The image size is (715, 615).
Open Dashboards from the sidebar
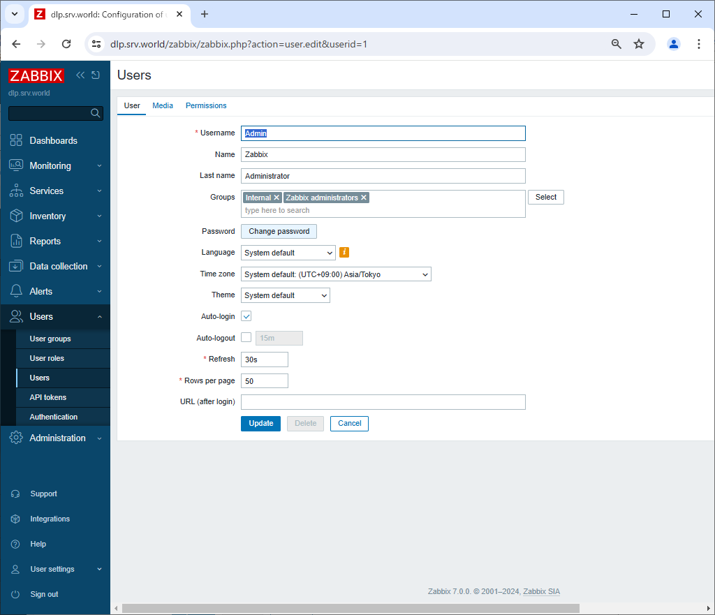(x=53, y=140)
